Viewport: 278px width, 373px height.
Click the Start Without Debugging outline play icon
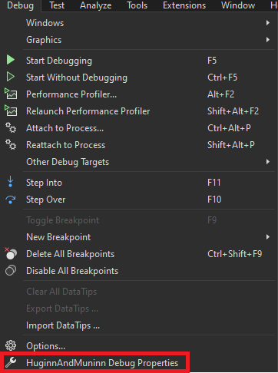[11, 77]
